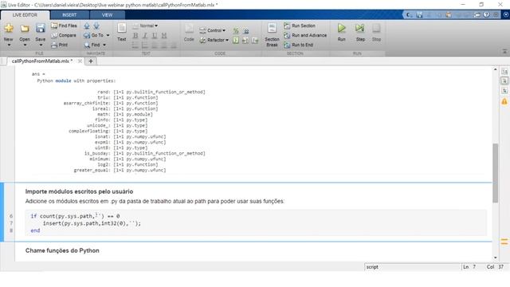This screenshot has height=287, width=510.
Task: Toggle italic text formatting
Action: pyautogui.click(x=145, y=35)
